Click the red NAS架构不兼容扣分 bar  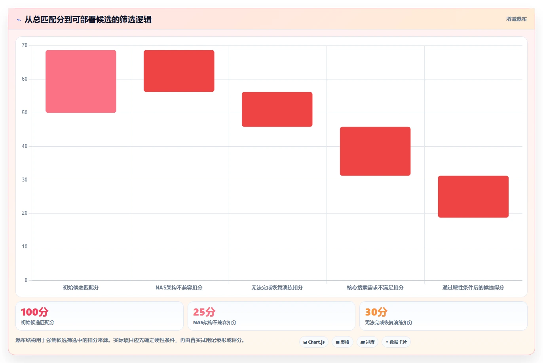click(179, 71)
